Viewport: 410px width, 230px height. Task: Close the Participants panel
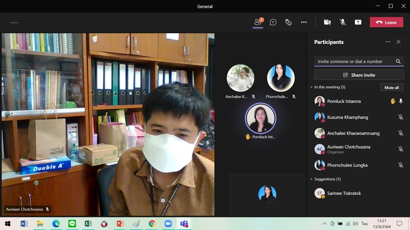pyautogui.click(x=398, y=42)
